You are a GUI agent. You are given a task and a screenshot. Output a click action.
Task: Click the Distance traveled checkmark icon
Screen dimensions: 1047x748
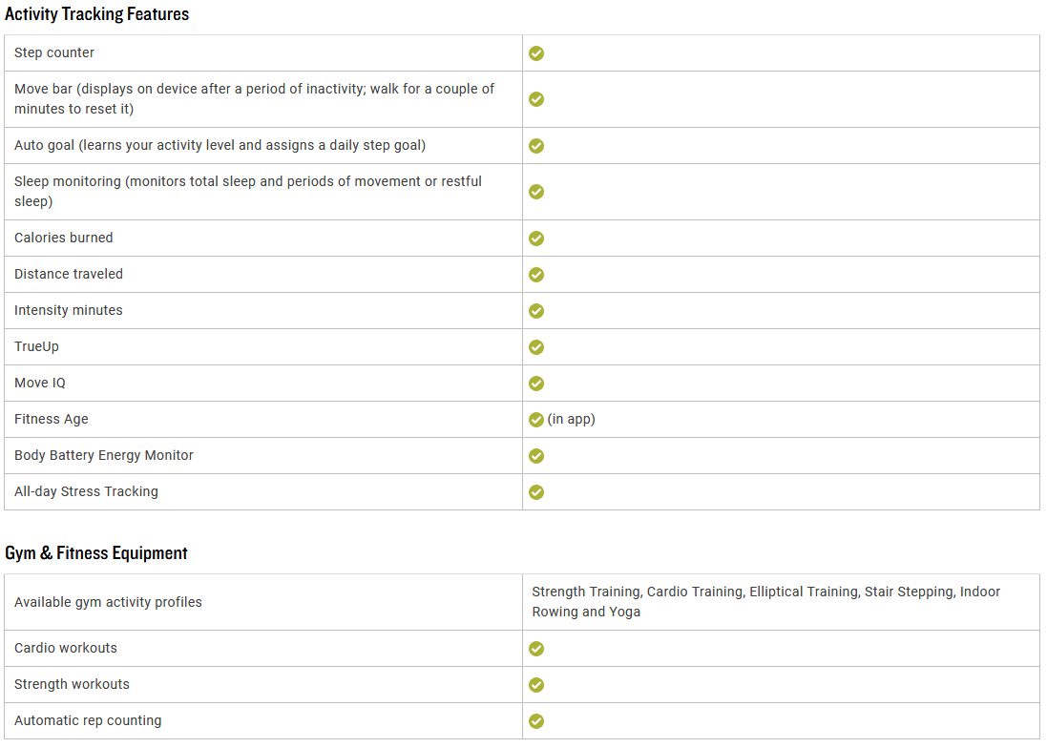[x=536, y=275]
